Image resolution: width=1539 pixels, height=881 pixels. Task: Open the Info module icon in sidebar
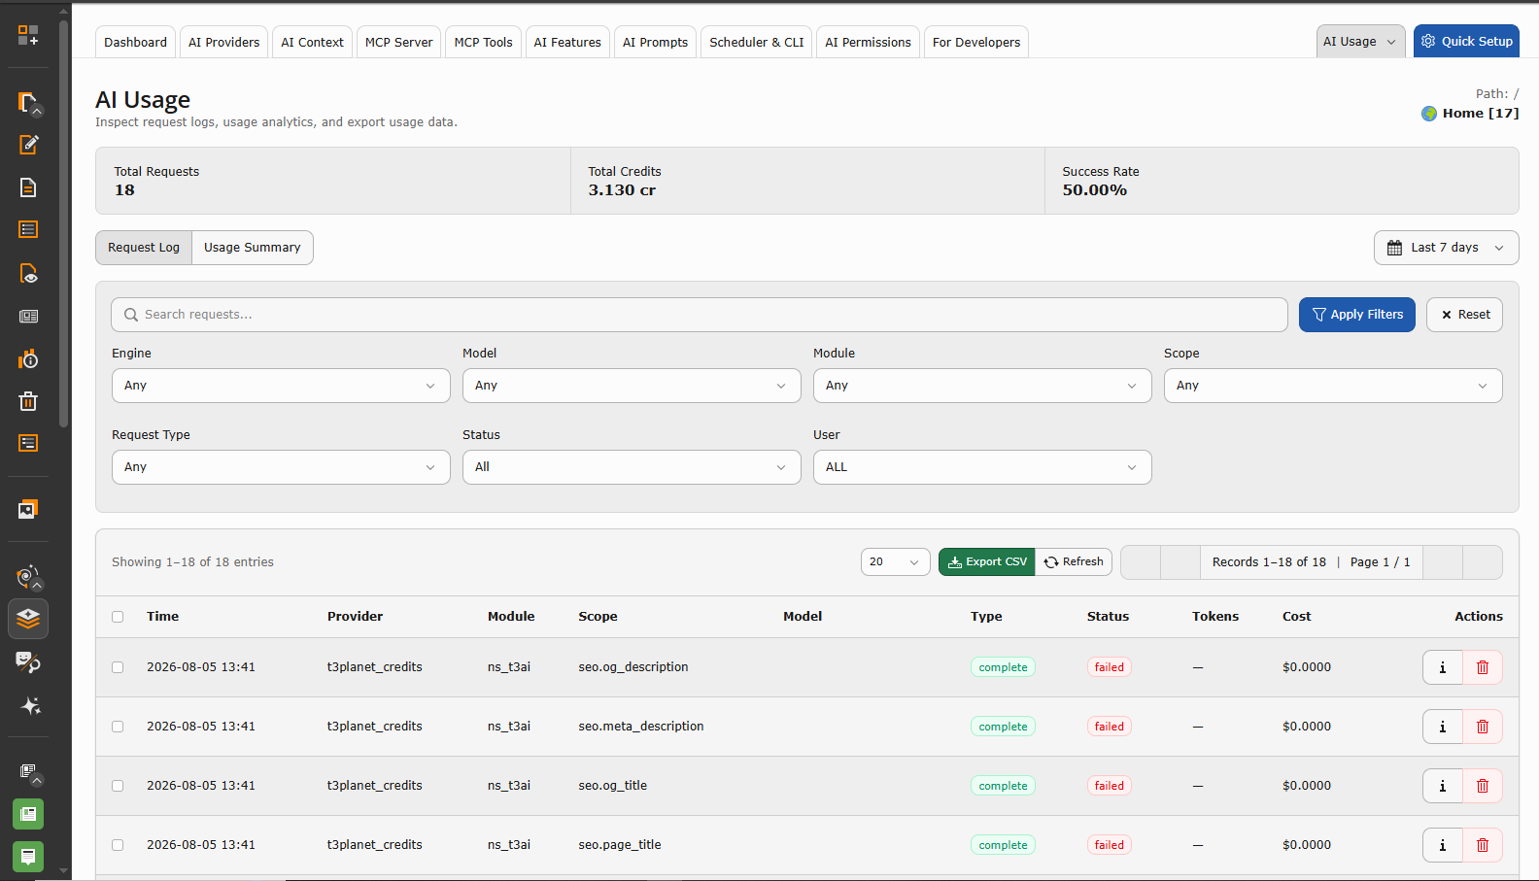tap(28, 358)
